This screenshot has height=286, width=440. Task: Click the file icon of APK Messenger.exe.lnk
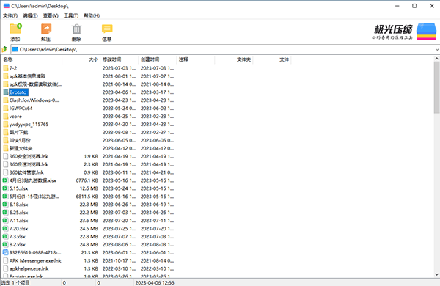5,260
